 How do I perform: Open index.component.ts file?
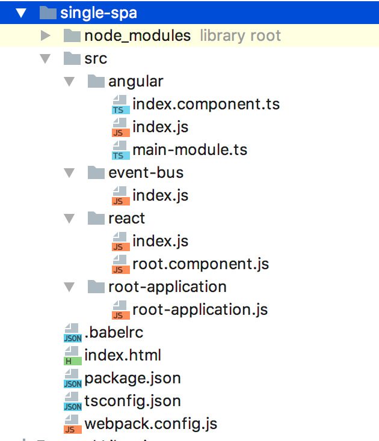pos(206,105)
